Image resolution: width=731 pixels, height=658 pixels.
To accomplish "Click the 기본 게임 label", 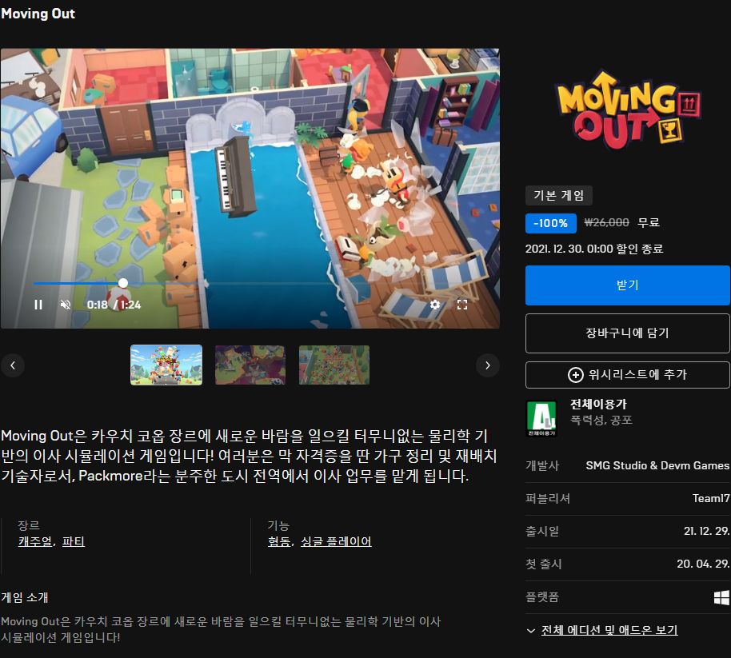I will pos(558,195).
